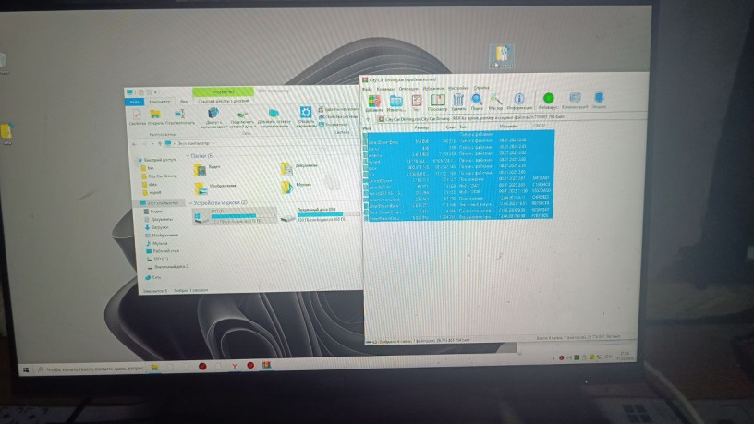Click Свойства системы in the ribbon
Screen dimensions: 754x424
[339, 116]
